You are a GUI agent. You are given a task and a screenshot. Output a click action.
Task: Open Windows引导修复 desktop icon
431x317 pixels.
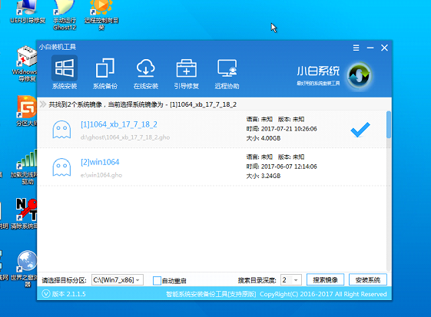tap(25, 64)
